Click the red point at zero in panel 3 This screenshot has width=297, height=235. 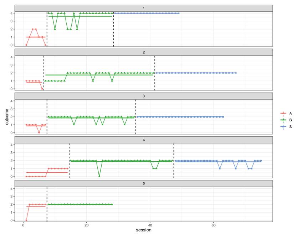[39, 132]
